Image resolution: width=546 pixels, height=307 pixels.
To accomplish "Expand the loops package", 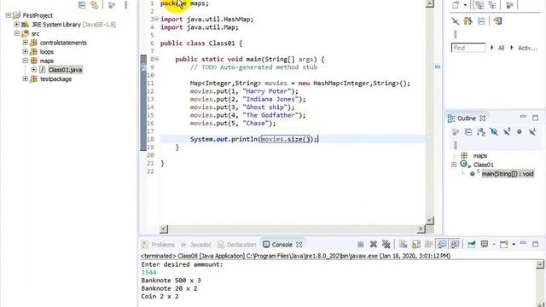I will click(25, 51).
